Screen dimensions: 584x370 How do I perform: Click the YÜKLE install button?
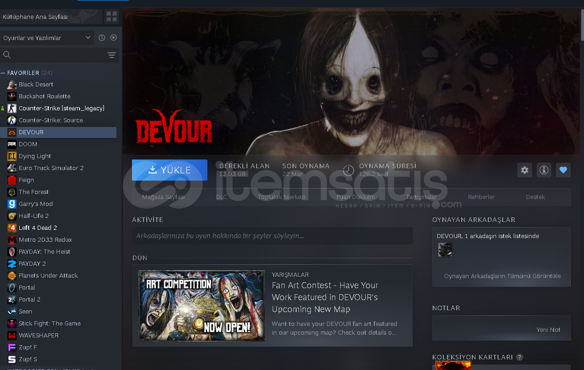click(170, 170)
